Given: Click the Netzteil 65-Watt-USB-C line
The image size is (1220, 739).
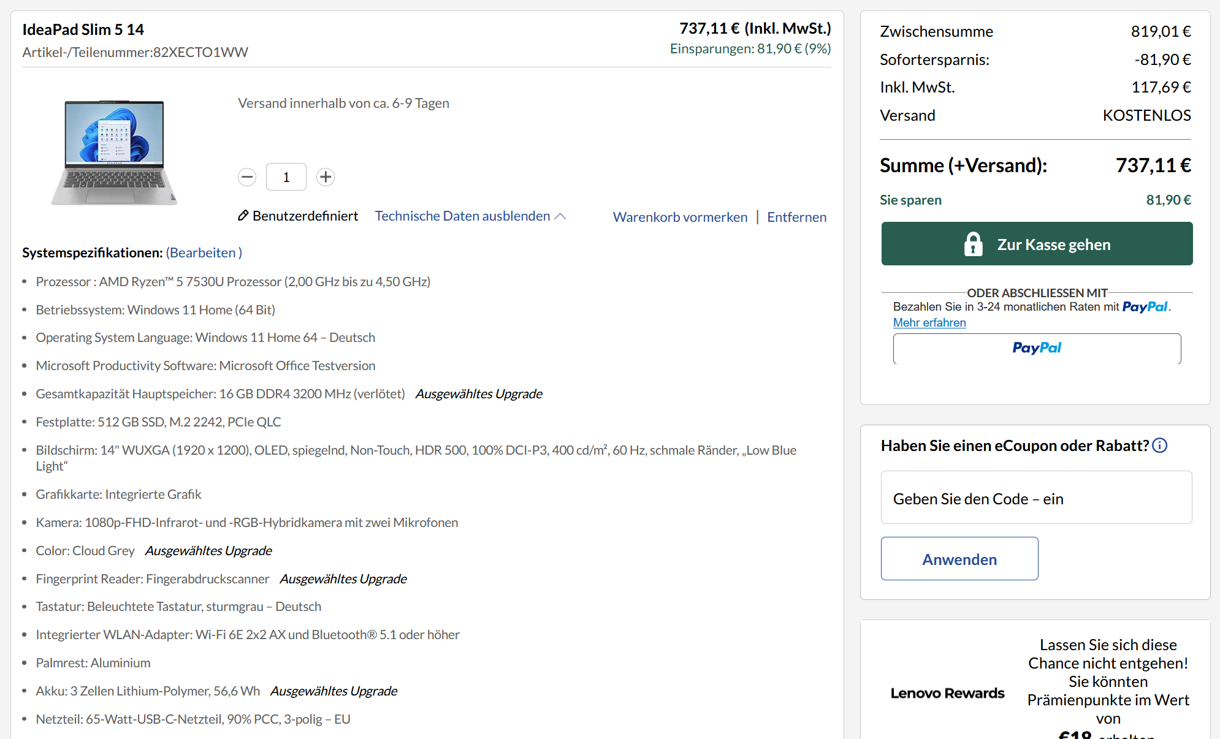Looking at the screenshot, I should tap(193, 719).
